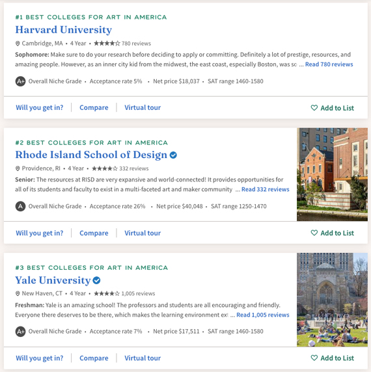Open the Rhode Island School of Design title link
Screen dimensions: 371x372
click(91, 155)
